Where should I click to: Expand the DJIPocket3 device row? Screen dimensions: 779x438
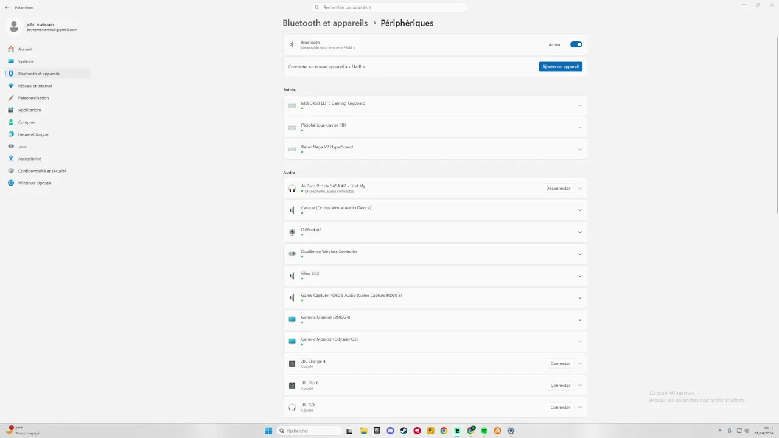tap(580, 232)
